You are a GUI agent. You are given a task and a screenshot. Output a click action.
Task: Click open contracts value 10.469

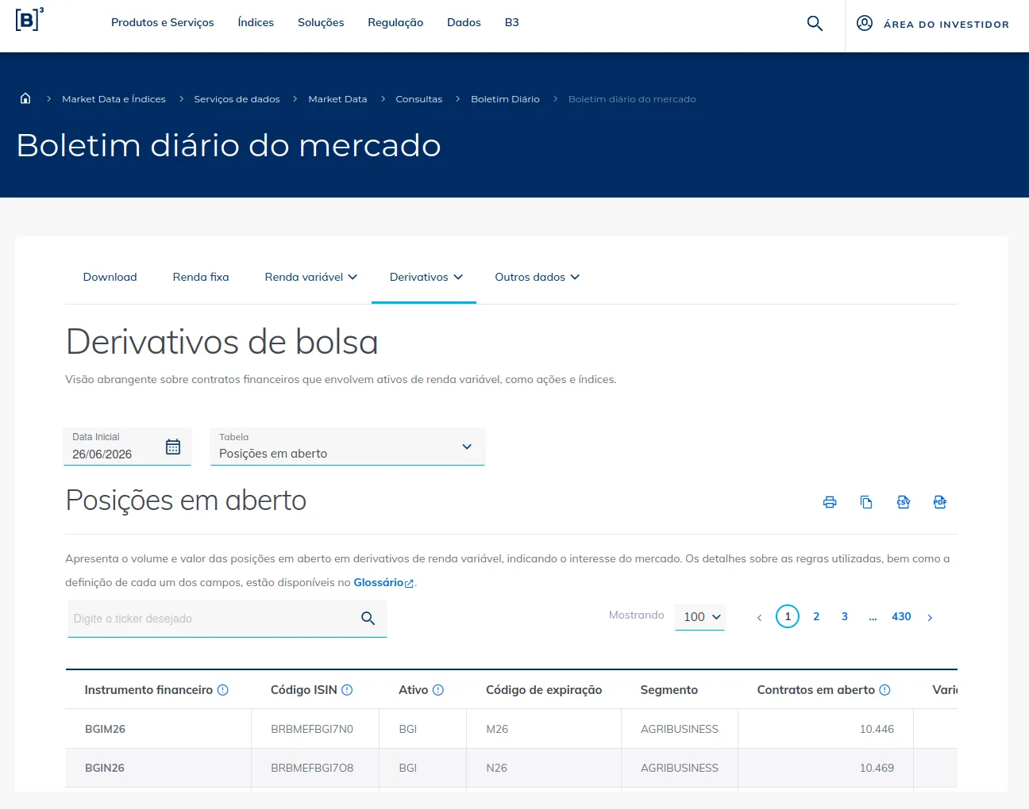click(x=877, y=768)
